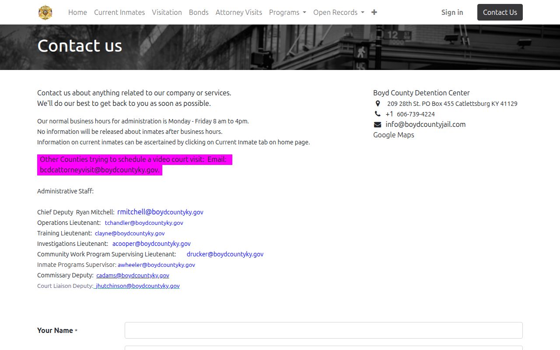The height and width of the screenshot is (350, 560).
Task: Click the Contact Us button
Action: point(500,12)
